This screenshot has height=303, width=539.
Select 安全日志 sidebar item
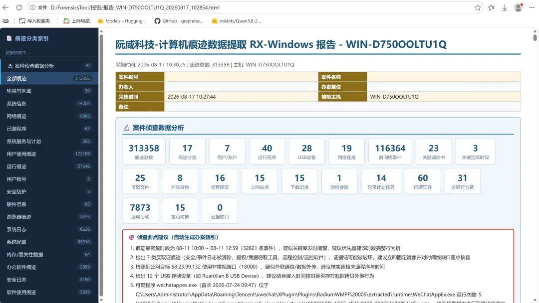coord(49,280)
